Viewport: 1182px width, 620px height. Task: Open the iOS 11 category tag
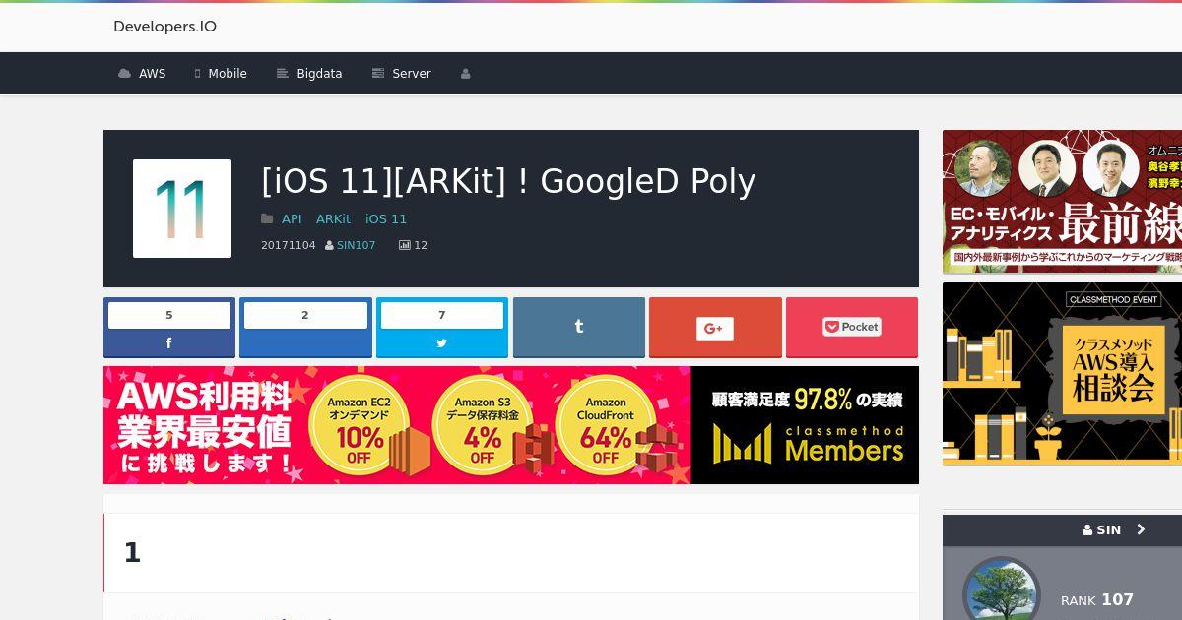386,219
